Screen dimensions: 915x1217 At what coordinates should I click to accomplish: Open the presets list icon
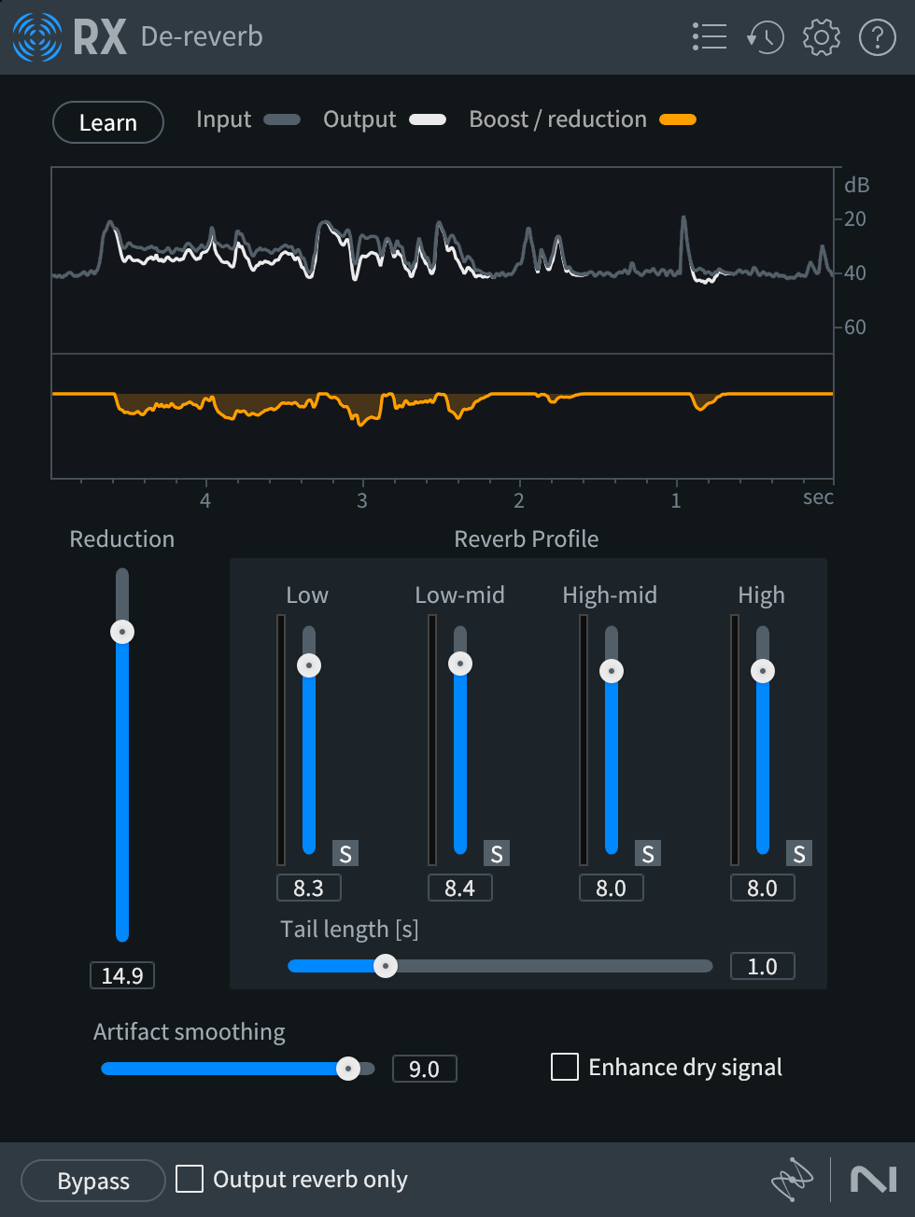(x=710, y=37)
